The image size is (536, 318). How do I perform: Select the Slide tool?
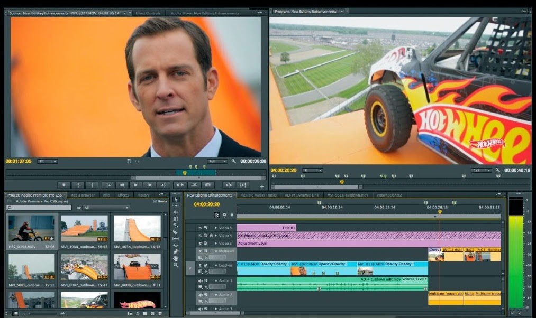coord(176,245)
